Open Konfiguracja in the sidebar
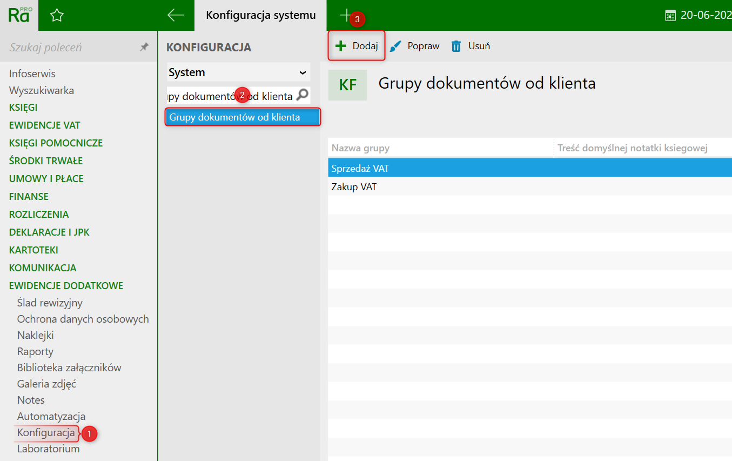The image size is (732, 461). point(46,432)
